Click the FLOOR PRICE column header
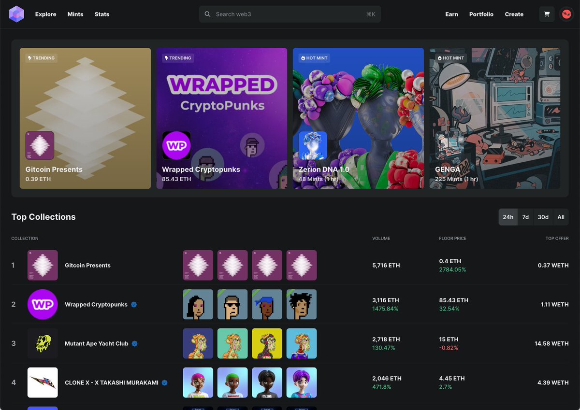 [x=452, y=239]
